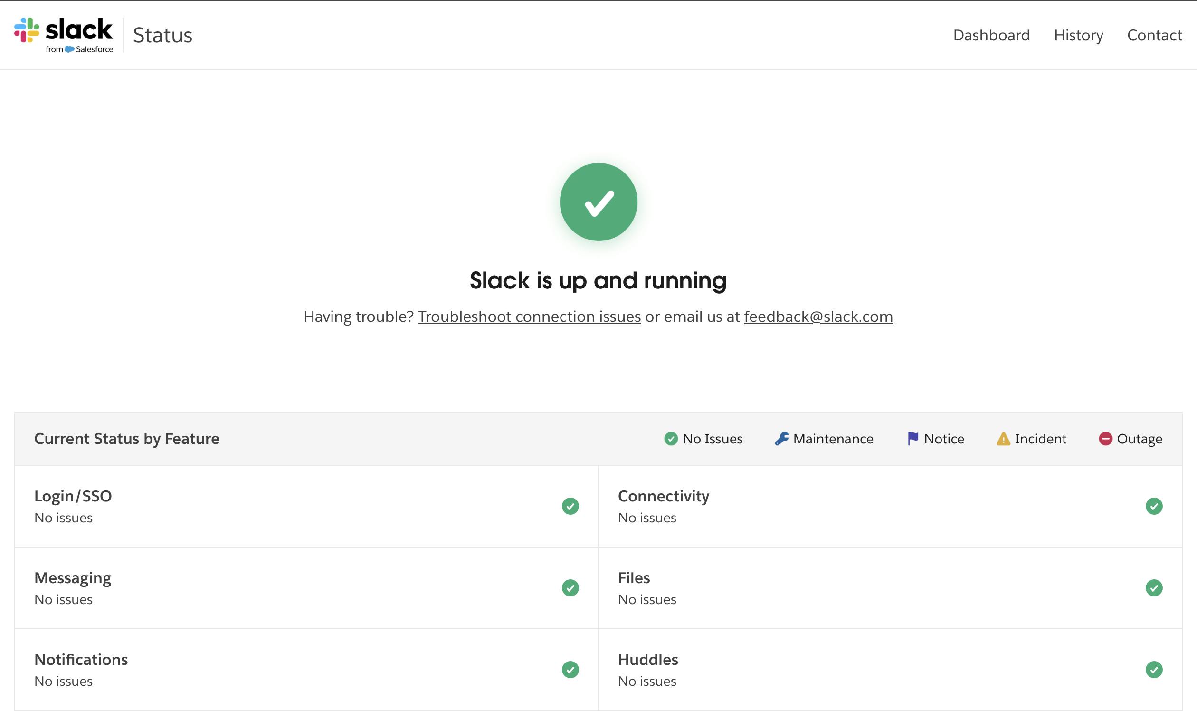
Task: Click the Maintenance wrench legend icon
Action: click(x=781, y=439)
